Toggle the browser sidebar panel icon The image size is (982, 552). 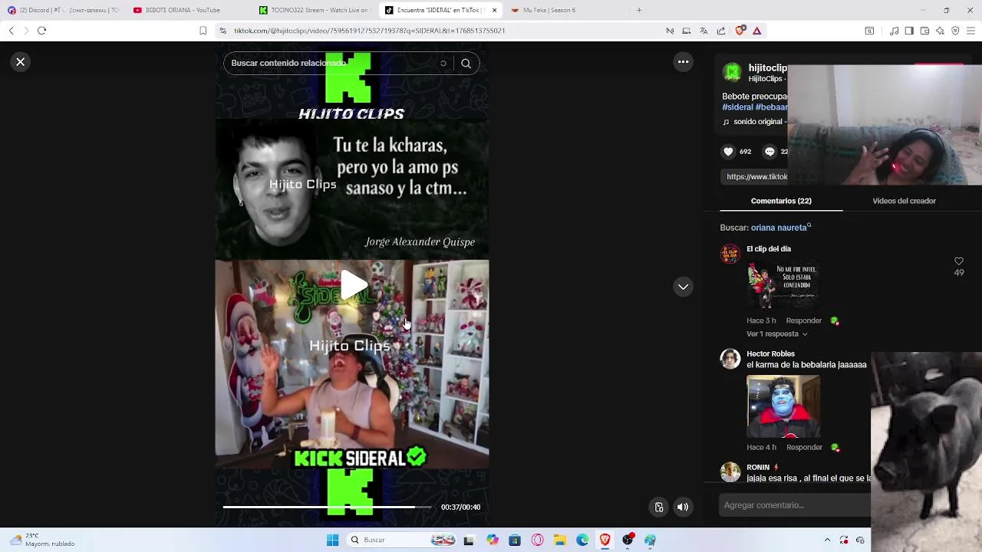tap(909, 31)
